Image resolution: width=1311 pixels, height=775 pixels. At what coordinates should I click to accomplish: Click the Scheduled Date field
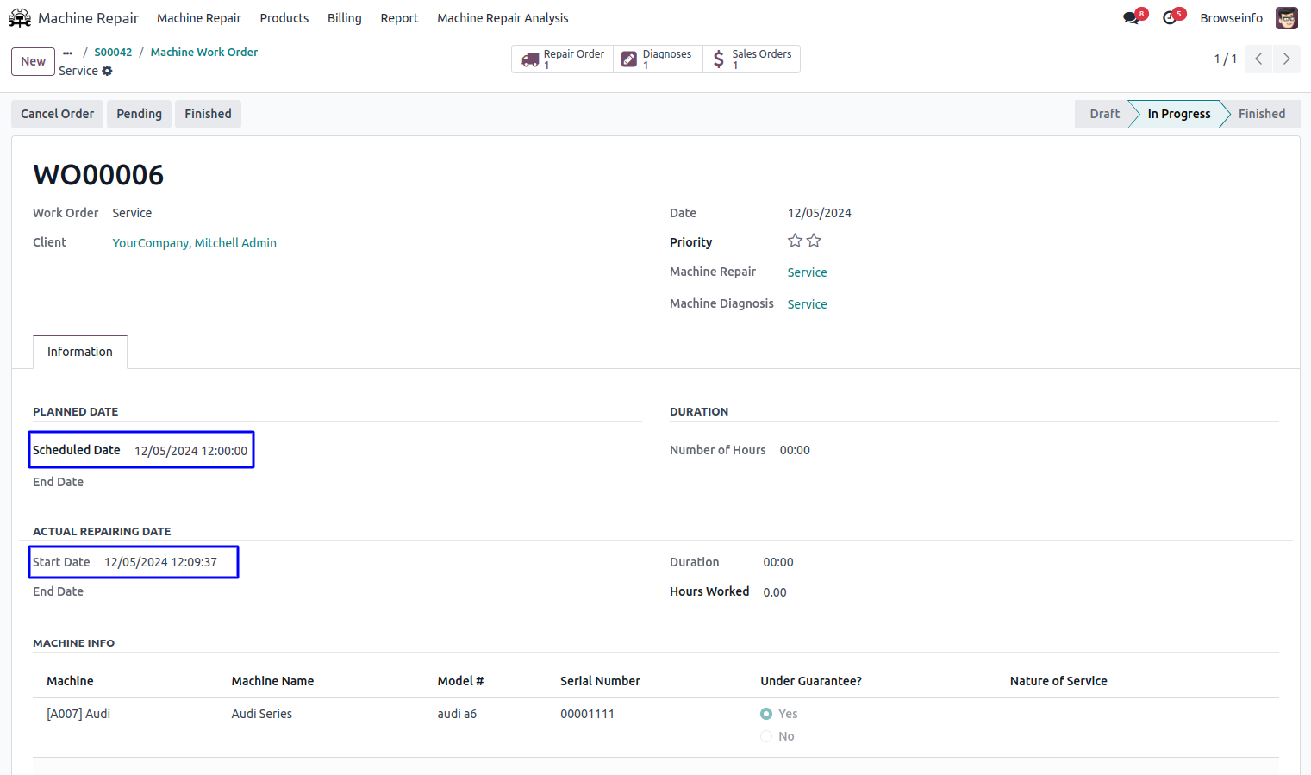coord(190,451)
